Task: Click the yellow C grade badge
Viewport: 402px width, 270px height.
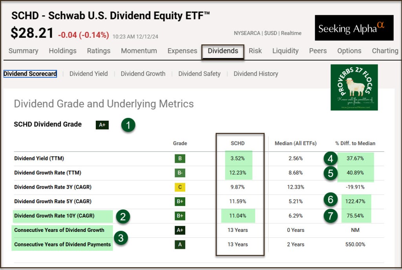Action: (x=180, y=187)
